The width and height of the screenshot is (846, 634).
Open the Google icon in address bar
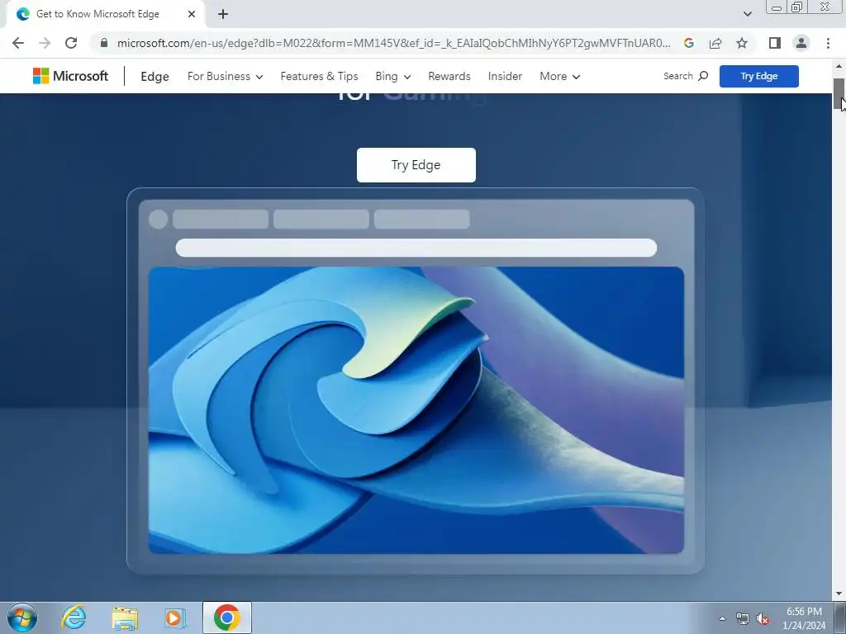[688, 43]
